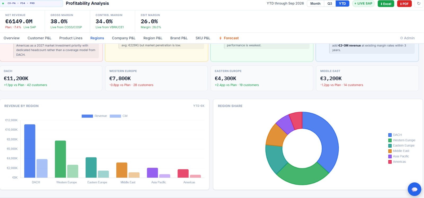The height and width of the screenshot is (198, 424).
Task: Click the Asia Pacific revenue bar
Action: [x=152, y=173]
